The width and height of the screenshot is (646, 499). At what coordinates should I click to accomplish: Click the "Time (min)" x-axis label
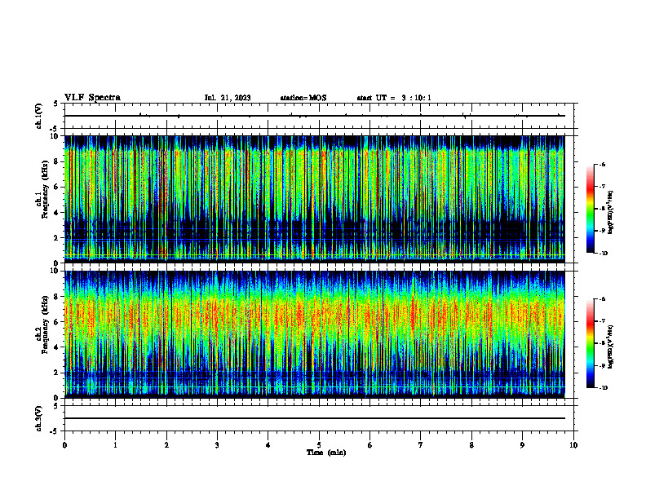[x=326, y=453]
